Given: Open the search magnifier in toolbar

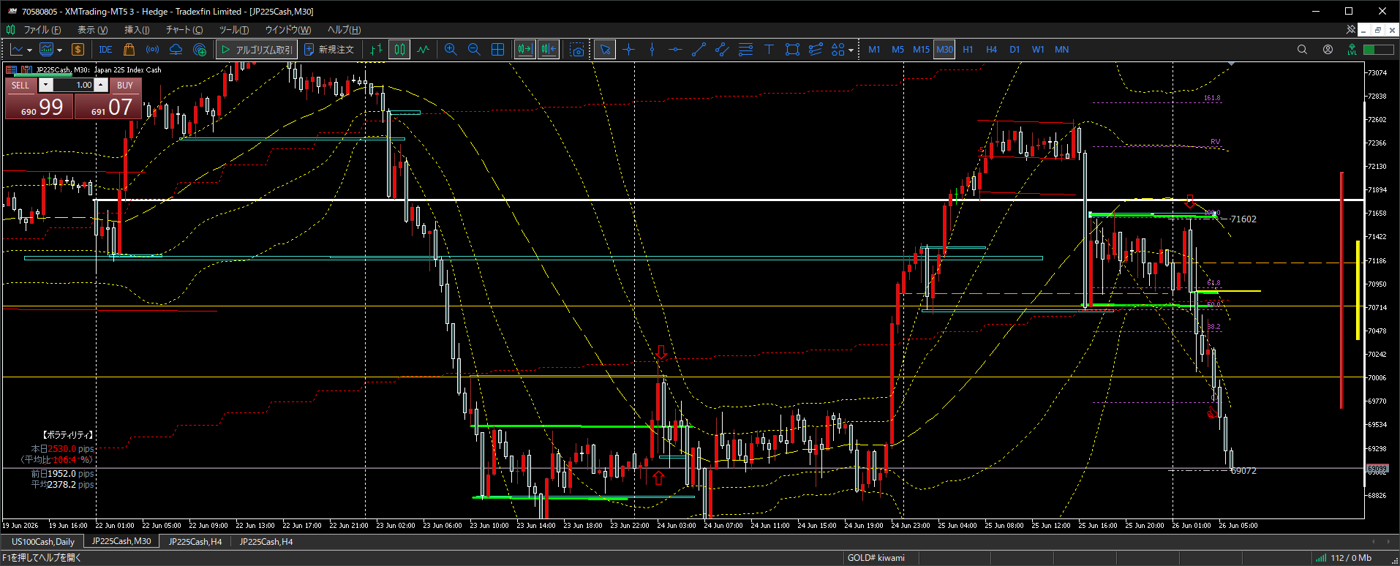Looking at the screenshot, I should click(x=1302, y=50).
